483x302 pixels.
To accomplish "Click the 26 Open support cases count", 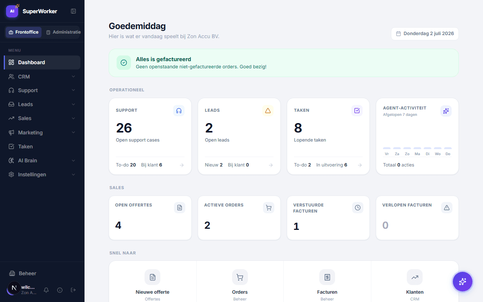I will click(124, 128).
